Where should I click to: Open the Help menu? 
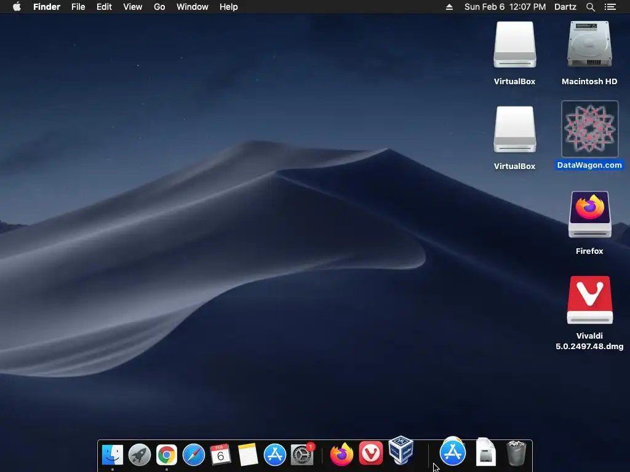[229, 7]
